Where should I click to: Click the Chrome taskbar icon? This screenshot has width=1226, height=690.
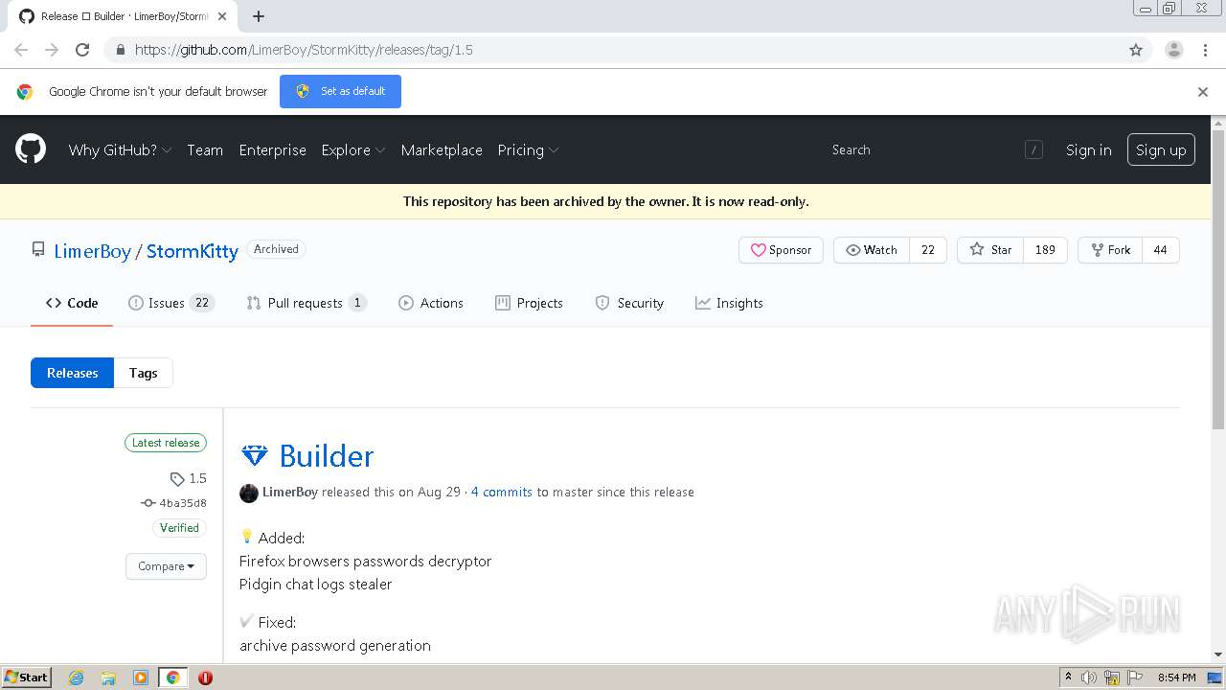(x=172, y=678)
